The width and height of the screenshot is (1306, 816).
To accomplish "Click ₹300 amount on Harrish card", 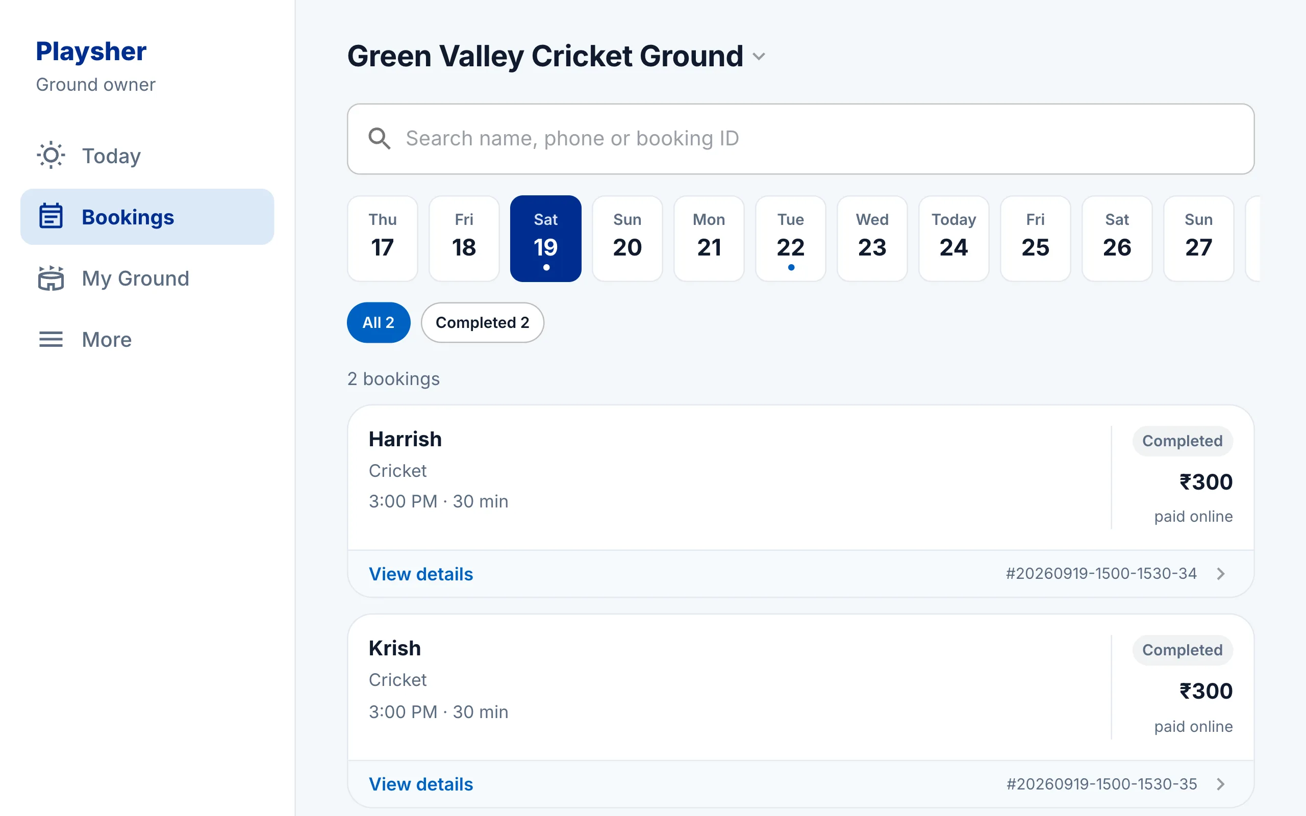I will click(1205, 482).
